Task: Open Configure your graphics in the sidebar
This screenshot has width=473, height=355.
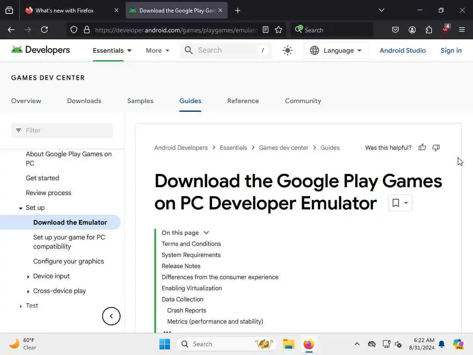Action: (68, 261)
